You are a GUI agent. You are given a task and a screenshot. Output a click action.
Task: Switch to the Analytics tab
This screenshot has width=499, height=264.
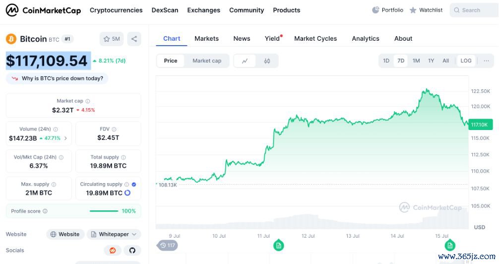[x=366, y=39]
